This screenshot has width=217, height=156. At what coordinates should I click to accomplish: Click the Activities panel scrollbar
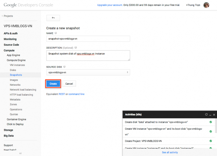(x=216, y=126)
